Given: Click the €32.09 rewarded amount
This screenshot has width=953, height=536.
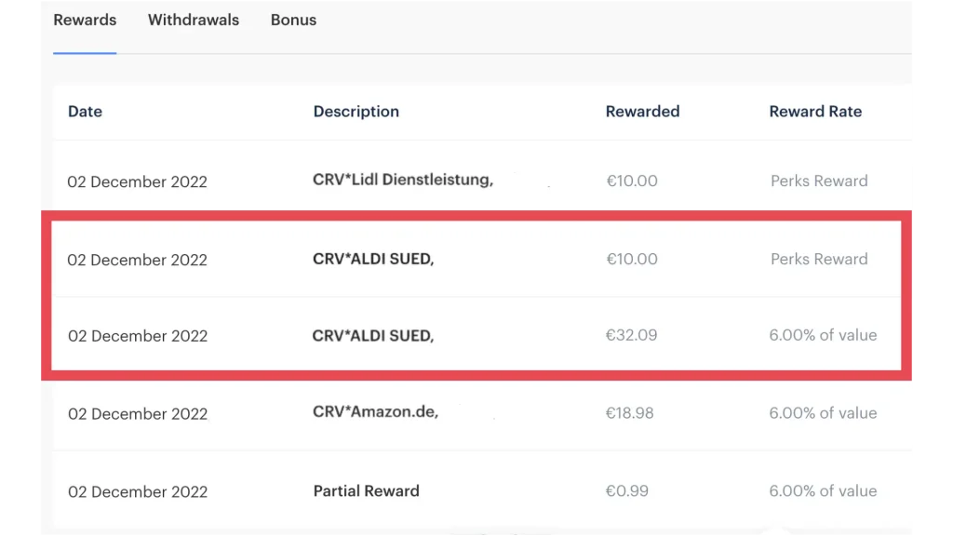Looking at the screenshot, I should pos(632,335).
